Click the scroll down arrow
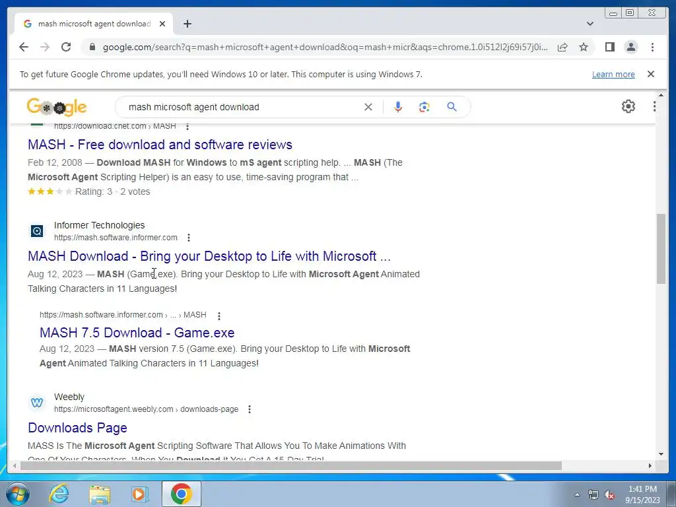676x507 pixels. coord(661,454)
